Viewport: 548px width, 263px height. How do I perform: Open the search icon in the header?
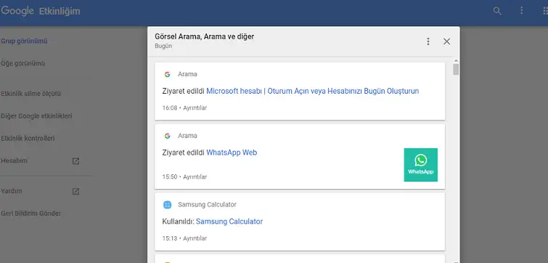[x=497, y=11]
